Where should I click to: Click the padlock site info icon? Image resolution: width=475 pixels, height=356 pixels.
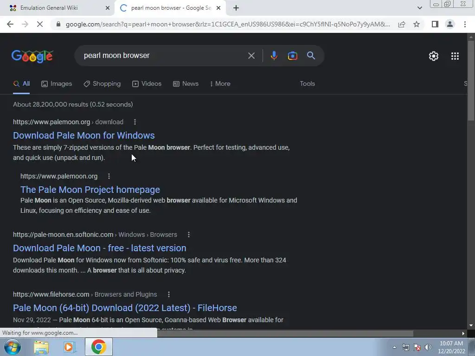coord(58,24)
